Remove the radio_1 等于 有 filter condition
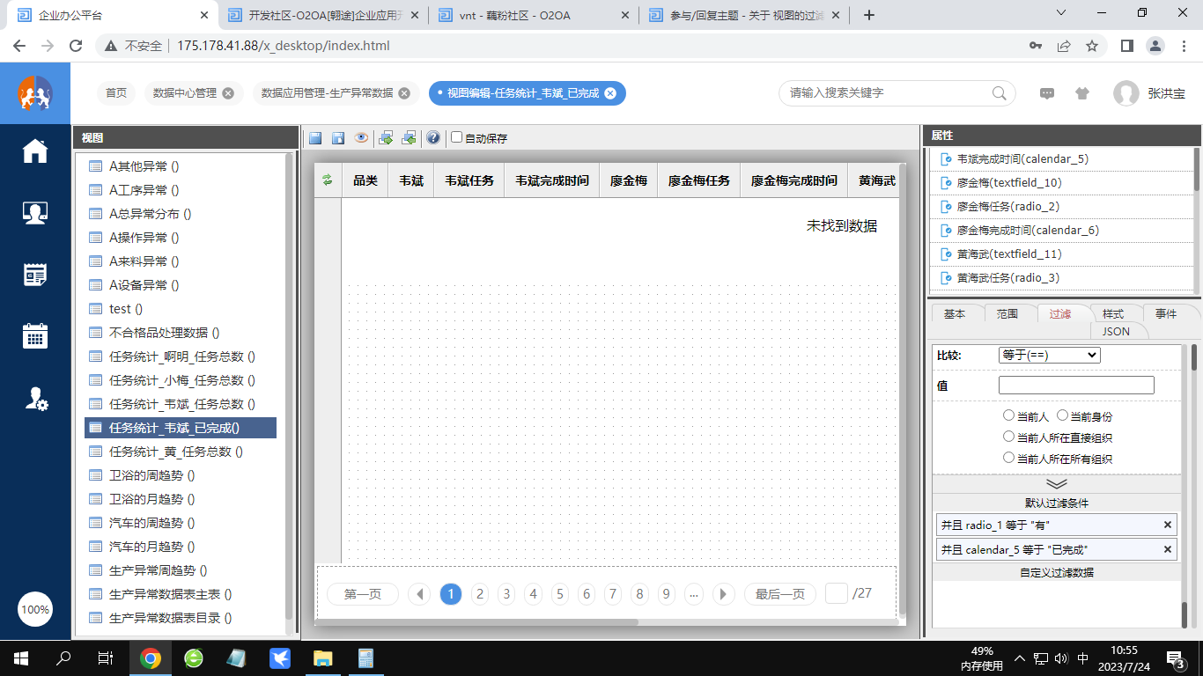The width and height of the screenshot is (1203, 676). point(1169,525)
